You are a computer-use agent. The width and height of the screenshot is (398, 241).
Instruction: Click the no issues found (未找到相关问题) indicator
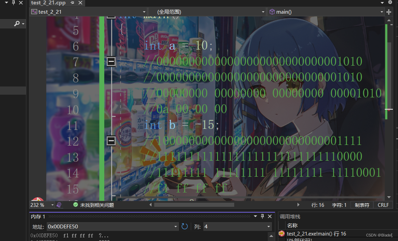click(x=93, y=205)
